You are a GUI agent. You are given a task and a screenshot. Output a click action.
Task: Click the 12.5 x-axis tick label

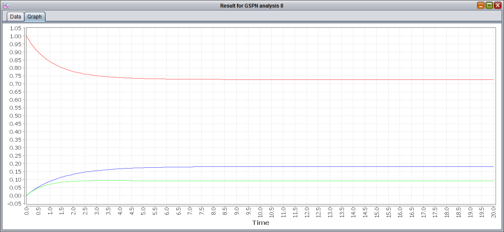pos(319,213)
